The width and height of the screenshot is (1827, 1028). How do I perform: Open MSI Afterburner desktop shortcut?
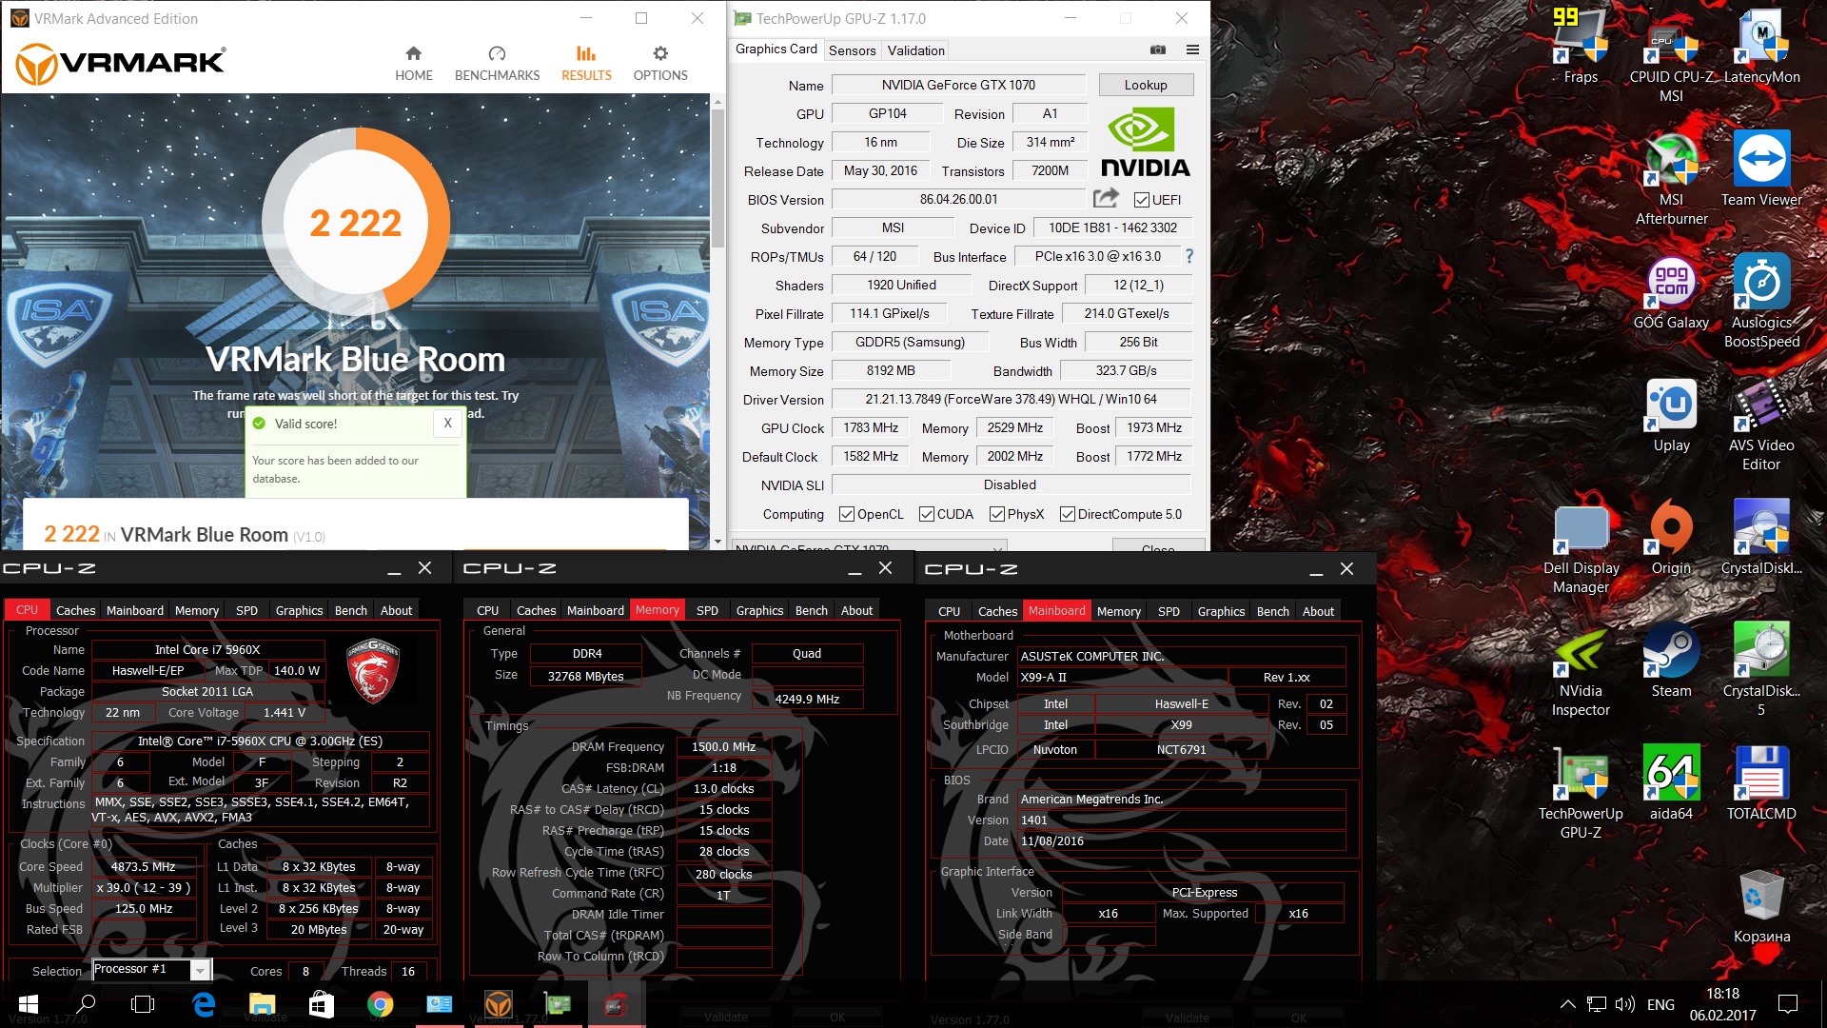[x=1671, y=179]
